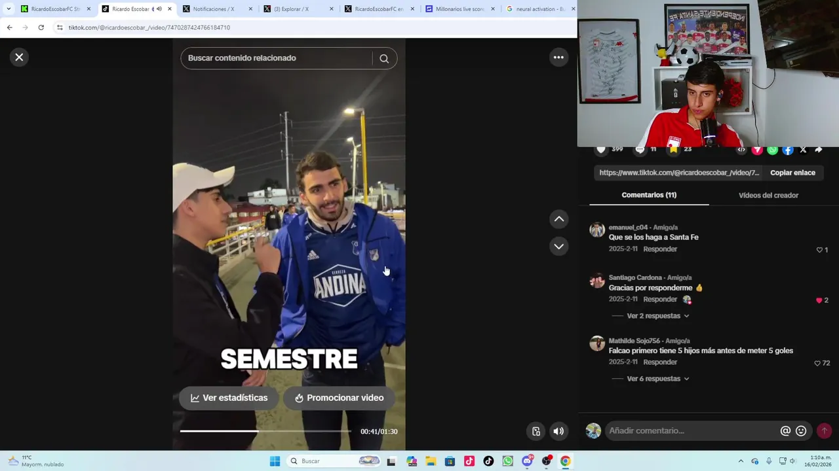The height and width of the screenshot is (471, 839).
Task: Click the emanuel_c04 username
Action: coord(628,227)
